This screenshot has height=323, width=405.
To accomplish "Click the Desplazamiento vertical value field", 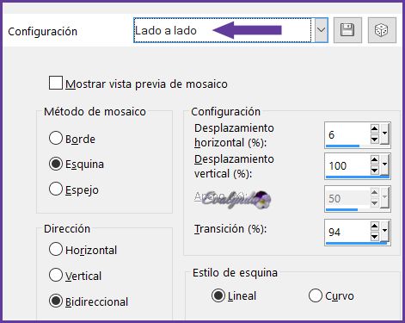I will (347, 165).
